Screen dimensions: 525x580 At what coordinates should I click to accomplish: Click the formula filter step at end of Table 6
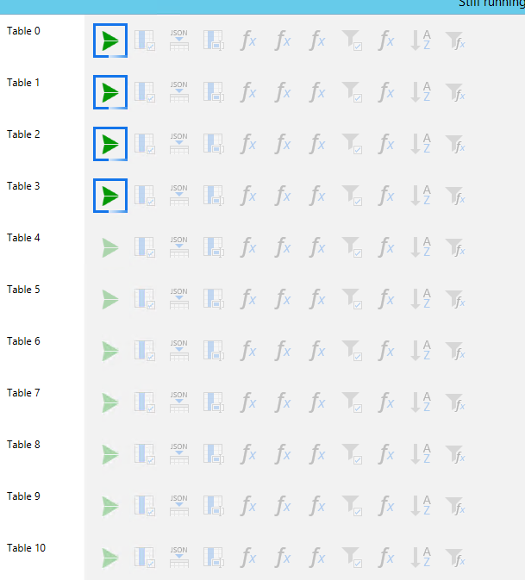[455, 351]
